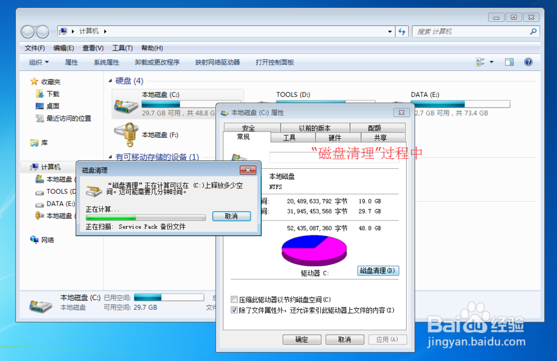Viewport: 557px width, 361px height.
Task: Select DATA (E:) in navigation tree
Action: click(x=55, y=203)
